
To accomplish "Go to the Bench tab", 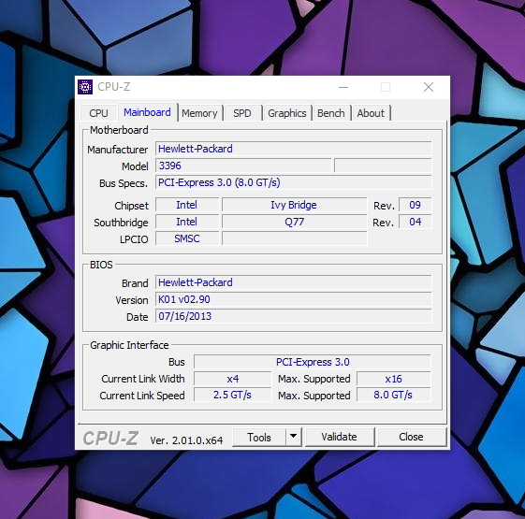I will tap(330, 113).
